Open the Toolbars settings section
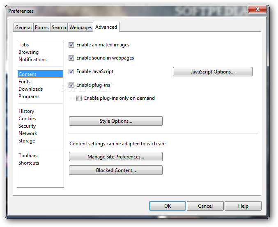The image size is (278, 227). click(40, 156)
